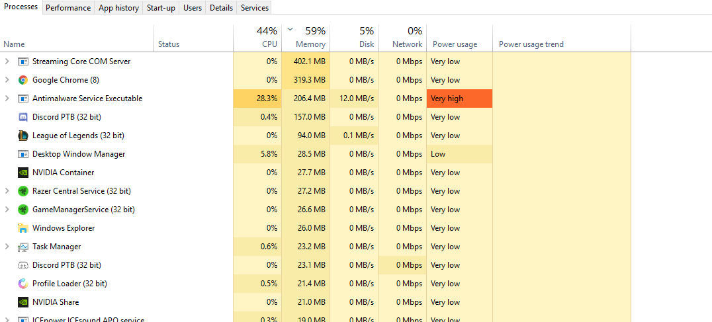Click the Google Chrome process icon
The width and height of the screenshot is (712, 322).
(23, 80)
